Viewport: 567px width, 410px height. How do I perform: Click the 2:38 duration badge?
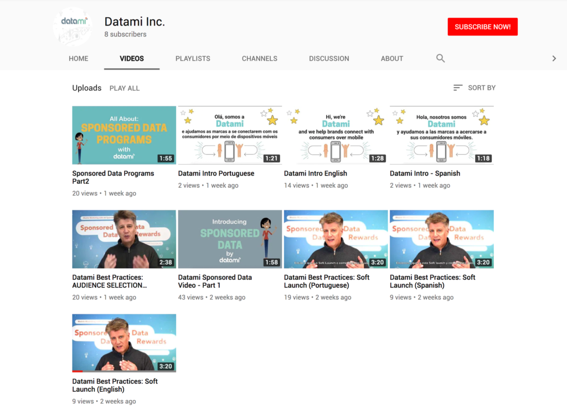tap(166, 263)
